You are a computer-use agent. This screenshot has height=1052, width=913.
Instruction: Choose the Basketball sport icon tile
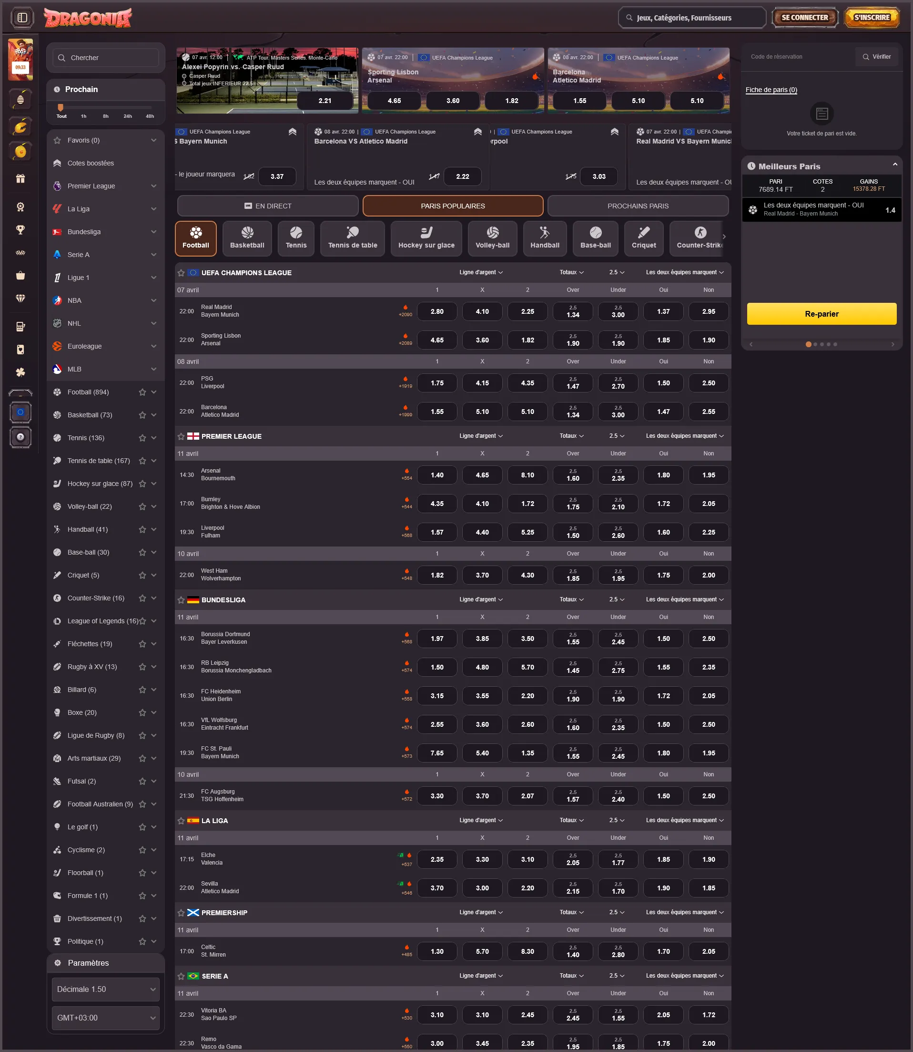point(247,238)
